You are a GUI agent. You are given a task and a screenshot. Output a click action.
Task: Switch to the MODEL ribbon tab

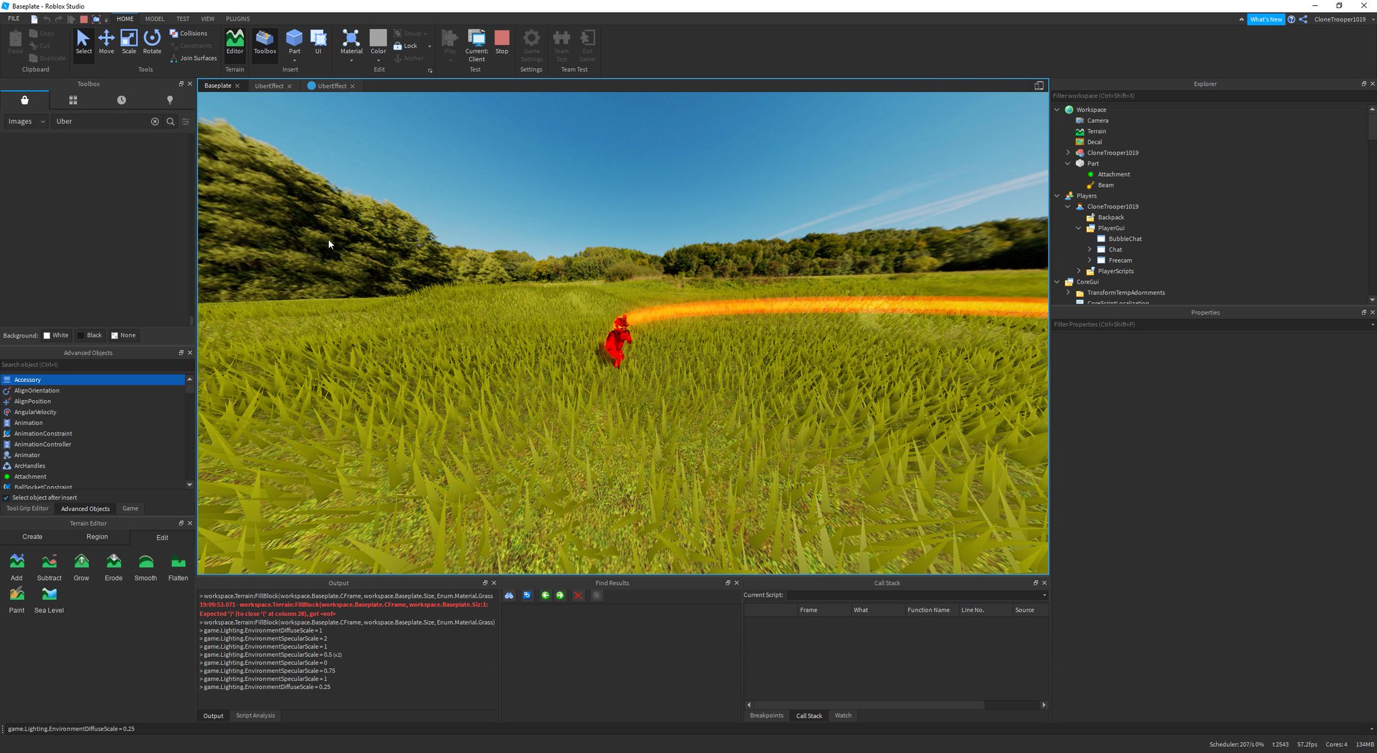154,19
